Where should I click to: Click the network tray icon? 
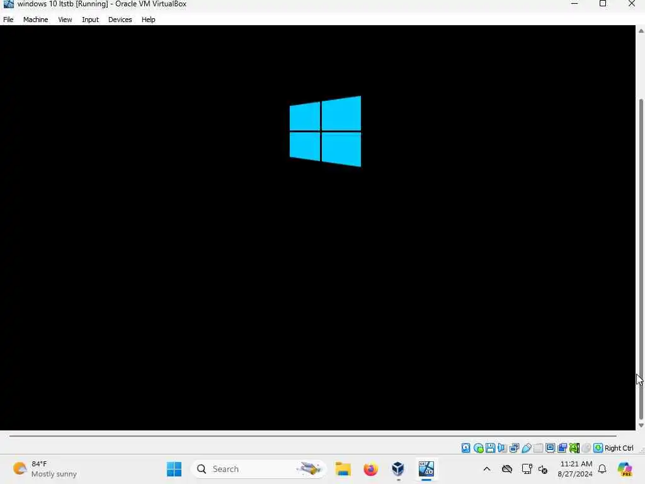pos(527,469)
